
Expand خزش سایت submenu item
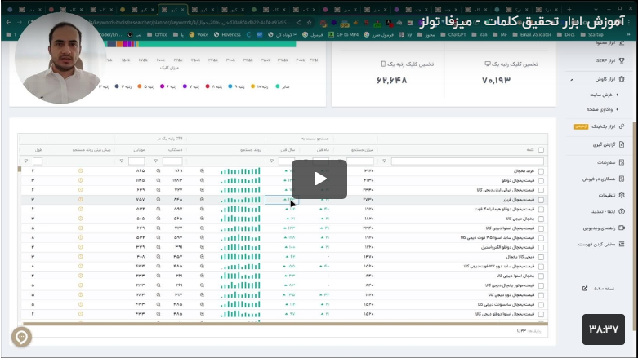coord(604,95)
